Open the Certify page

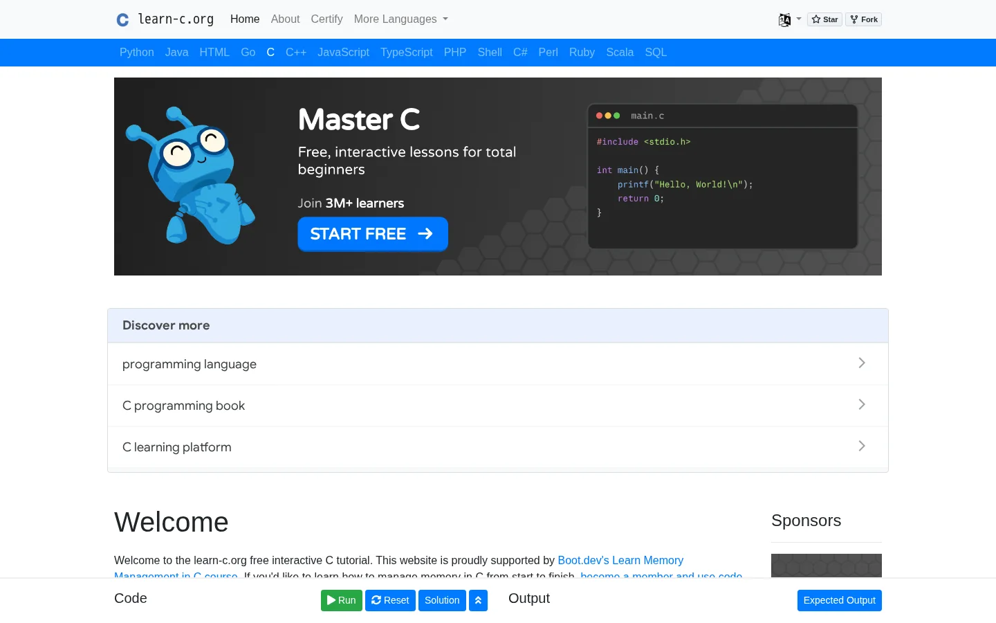[x=326, y=19]
